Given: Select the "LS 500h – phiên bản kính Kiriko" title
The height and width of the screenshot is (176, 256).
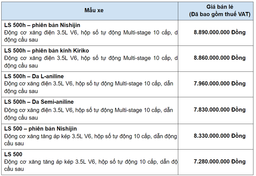Looking at the screenshot, I should pos(47,51).
